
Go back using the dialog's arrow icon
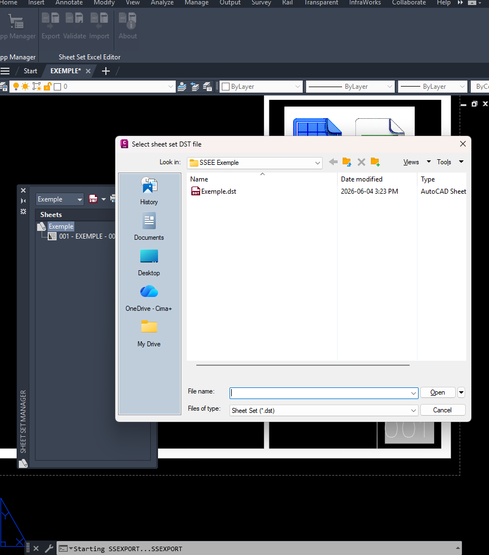[333, 162]
